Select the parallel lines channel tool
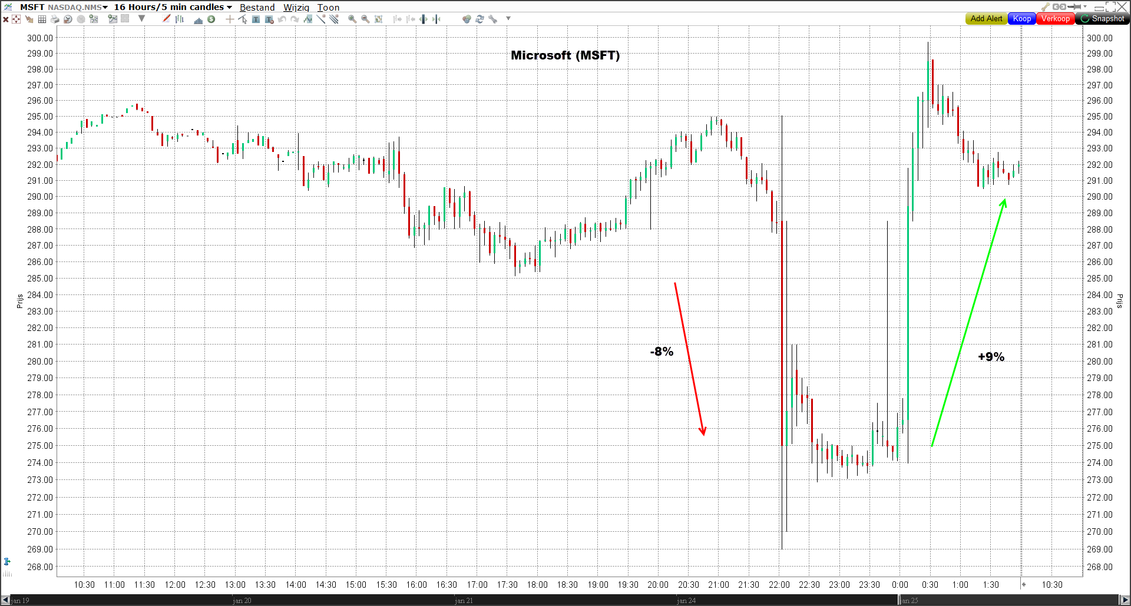Screen dimensions: 1131x606 334,19
